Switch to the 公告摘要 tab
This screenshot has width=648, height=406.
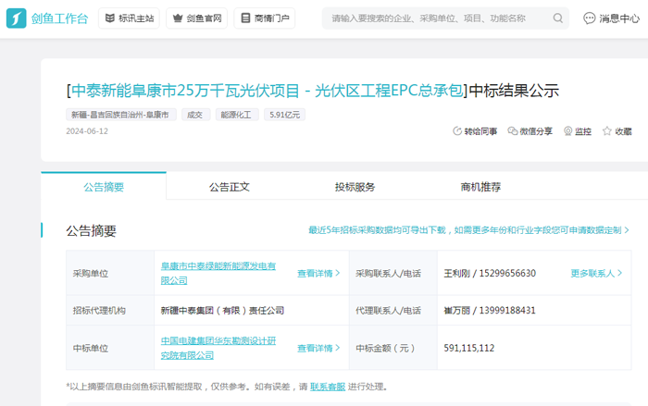click(104, 187)
